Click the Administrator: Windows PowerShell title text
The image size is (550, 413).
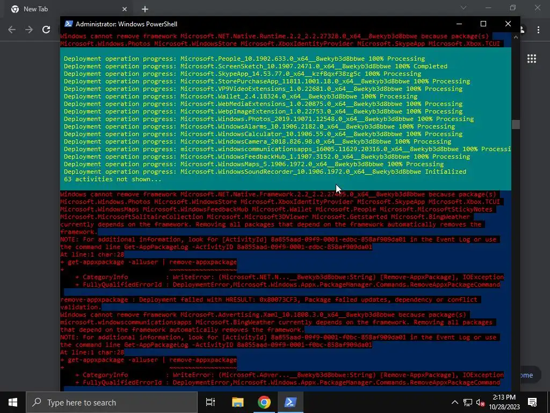126,24
